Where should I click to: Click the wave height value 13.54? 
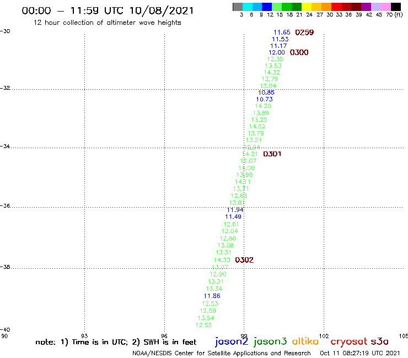[206, 318]
